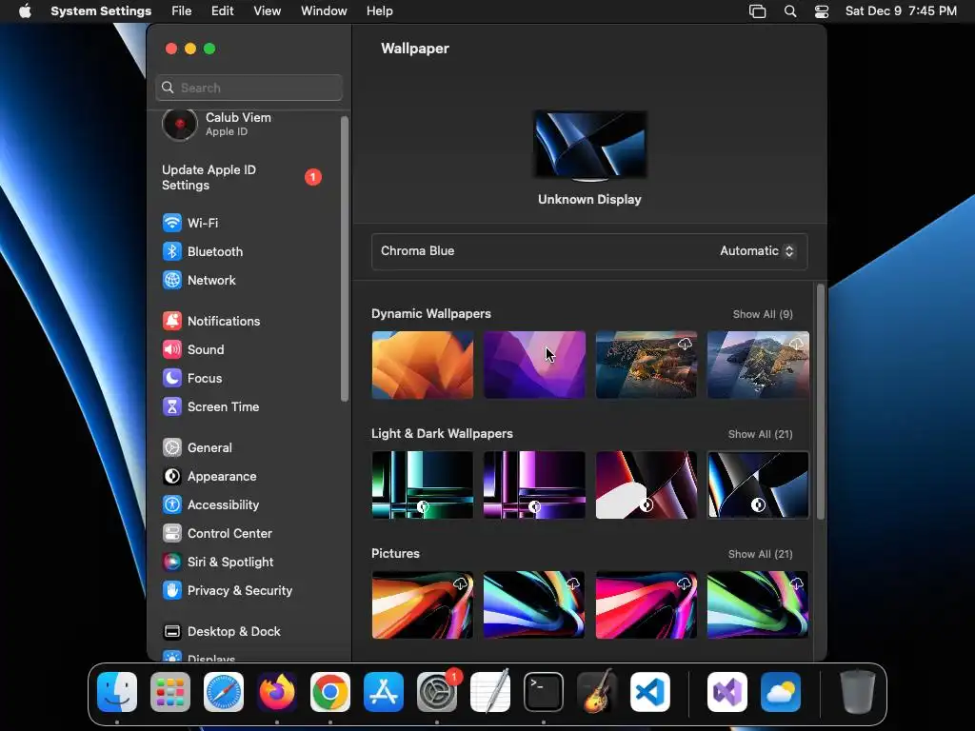Image resolution: width=975 pixels, height=731 pixels.
Task: Open Bluetooth settings
Action: (203, 251)
